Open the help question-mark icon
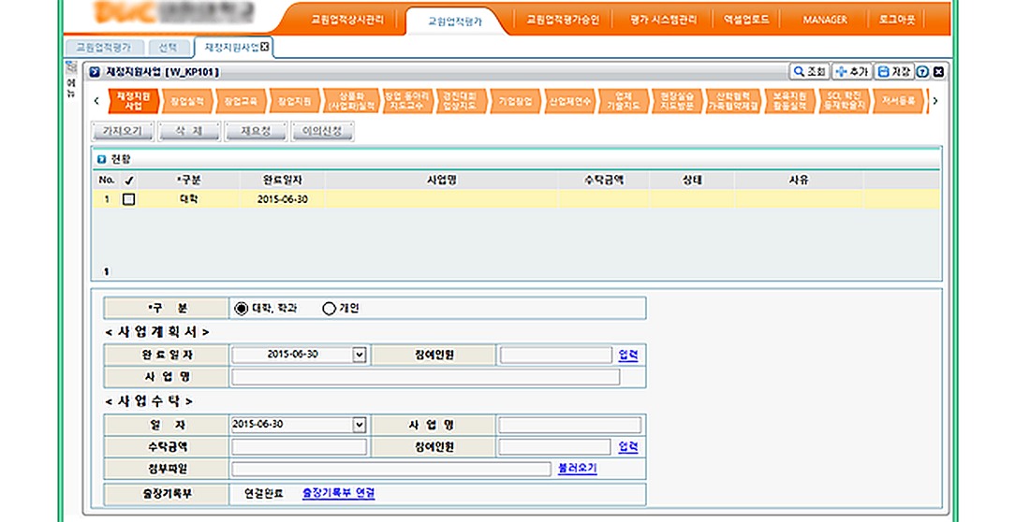Image resolution: width=1030 pixels, height=522 pixels. click(923, 72)
